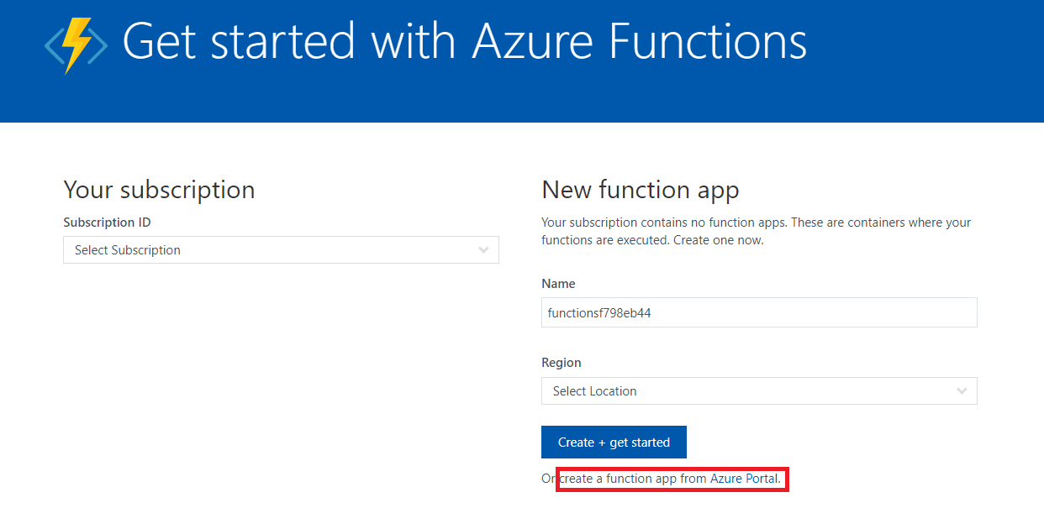Click the 'functionsf798eb44' text in Name box
Viewport: 1044px width, 508px height.
pos(599,313)
